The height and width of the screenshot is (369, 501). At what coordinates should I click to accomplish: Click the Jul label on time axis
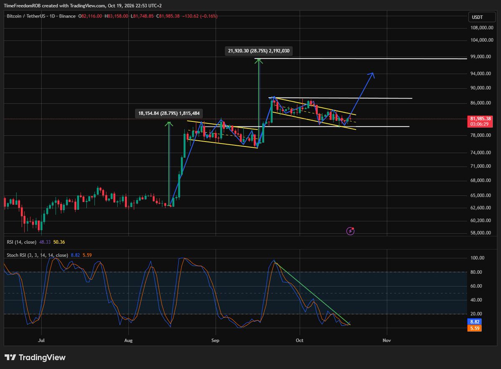pos(41,341)
